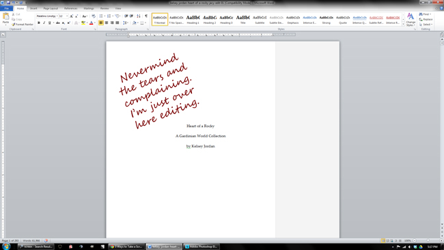444x250 pixels.
Task: Click the zoom slider in status bar
Action: click(x=428, y=240)
